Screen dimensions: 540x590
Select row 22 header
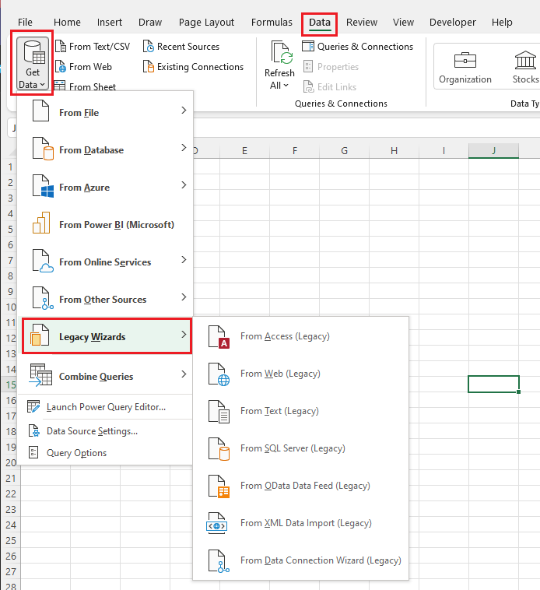pyautogui.click(x=11, y=493)
